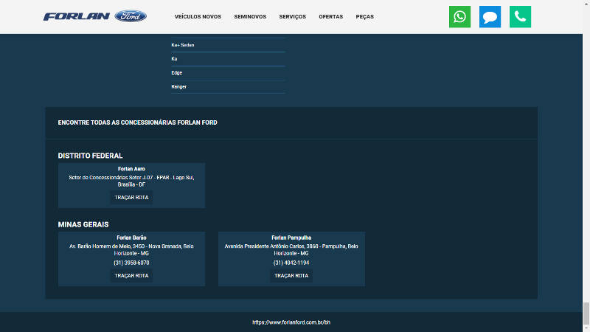The height and width of the screenshot is (332, 590).
Task: Click the scrollbar up arrow
Action: click(586, 3)
